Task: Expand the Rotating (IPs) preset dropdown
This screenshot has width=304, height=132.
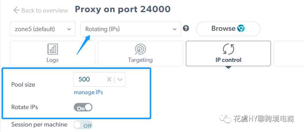Action: click(x=131, y=29)
